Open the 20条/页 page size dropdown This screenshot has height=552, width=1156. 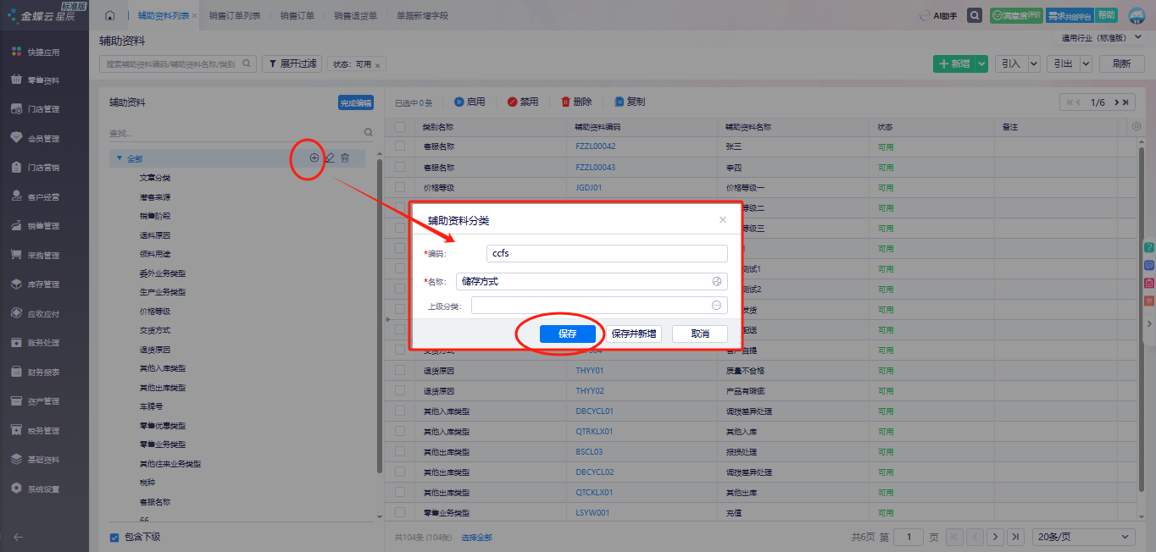[1086, 537]
